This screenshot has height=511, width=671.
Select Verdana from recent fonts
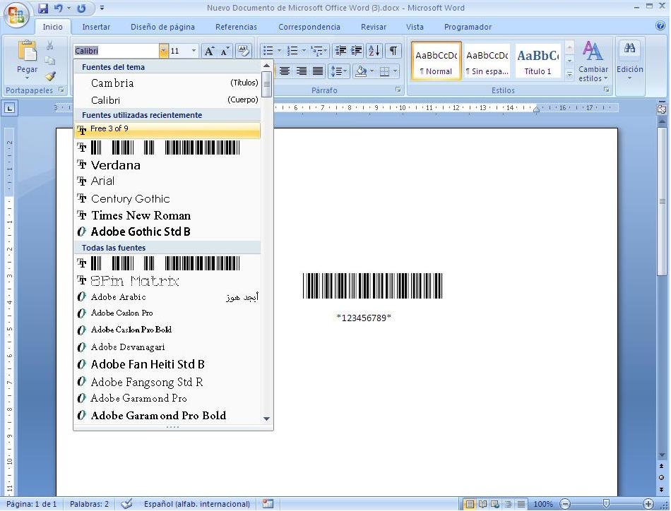167,165
